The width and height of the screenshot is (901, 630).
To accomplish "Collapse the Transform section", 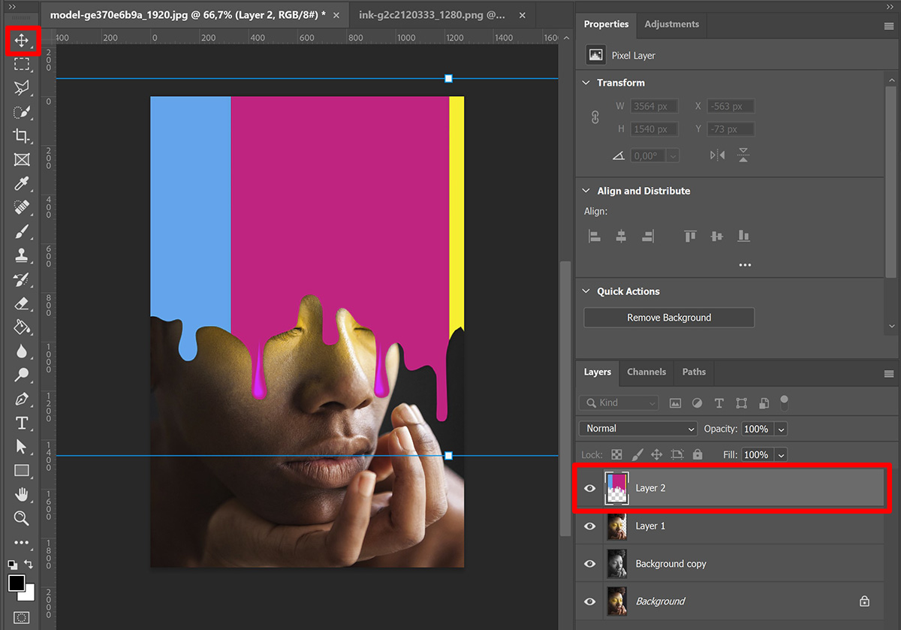I will coord(586,83).
